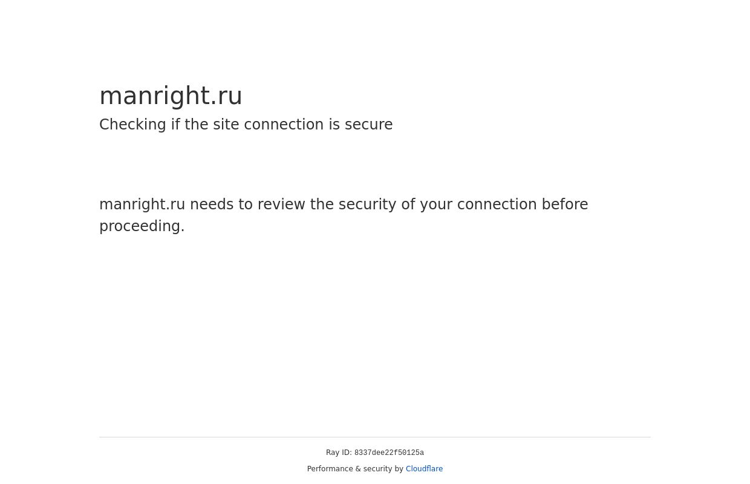Open the Cloudflare link in the footer

click(x=424, y=469)
